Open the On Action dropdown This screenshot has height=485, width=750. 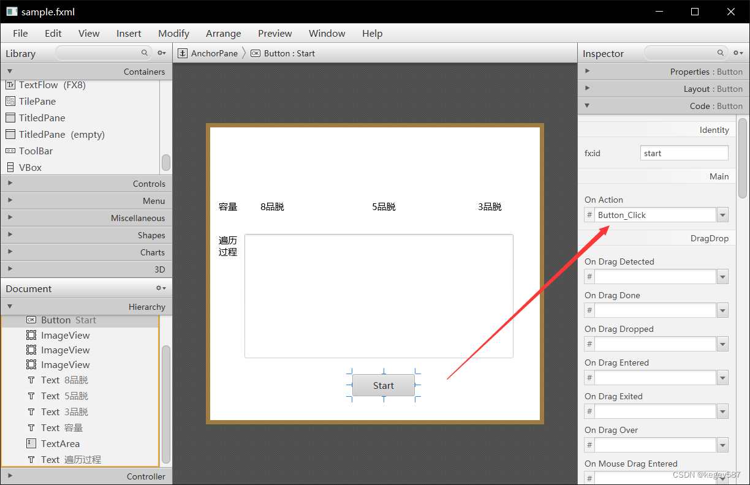[723, 214]
